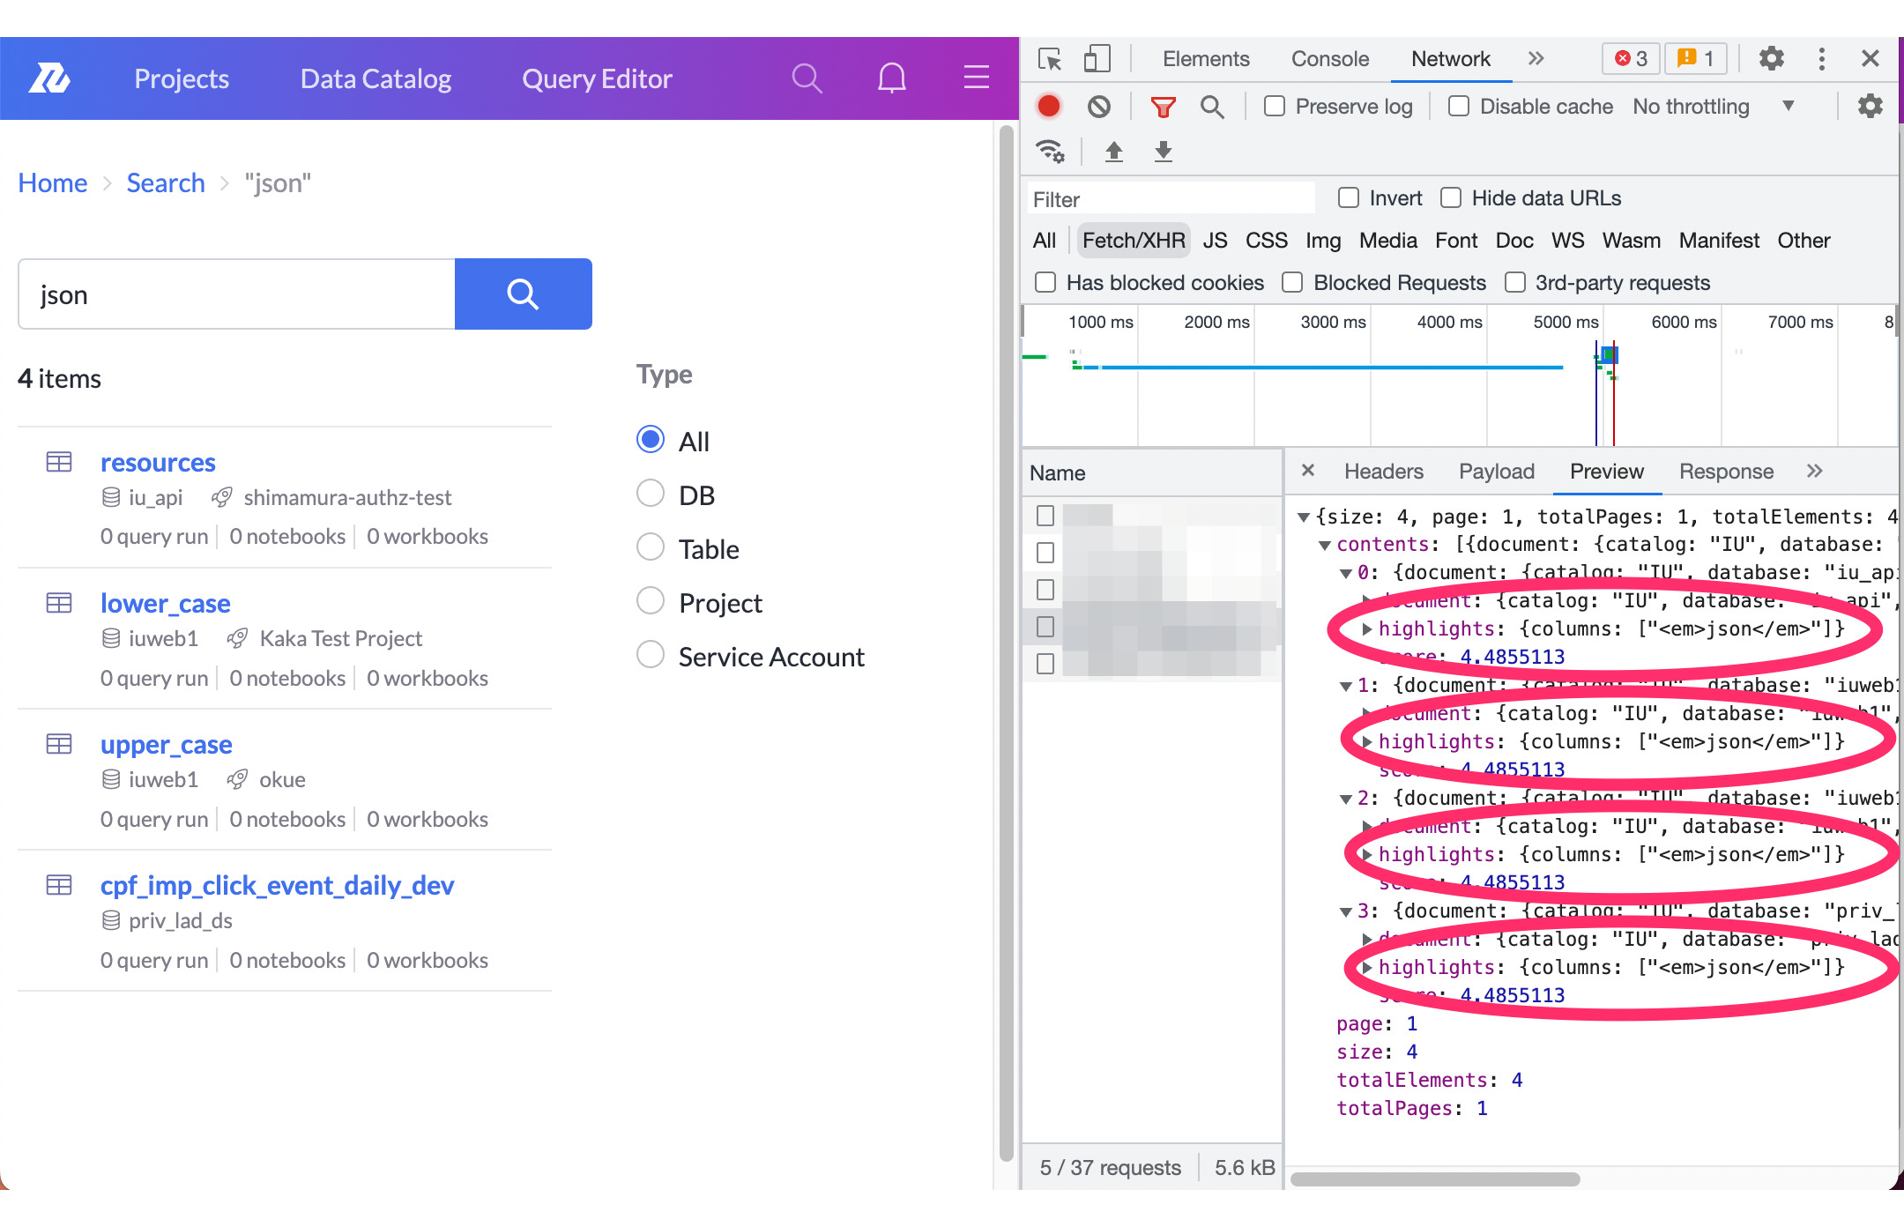Switch to the Console tab
The width and height of the screenshot is (1904, 1227).
point(1329,59)
